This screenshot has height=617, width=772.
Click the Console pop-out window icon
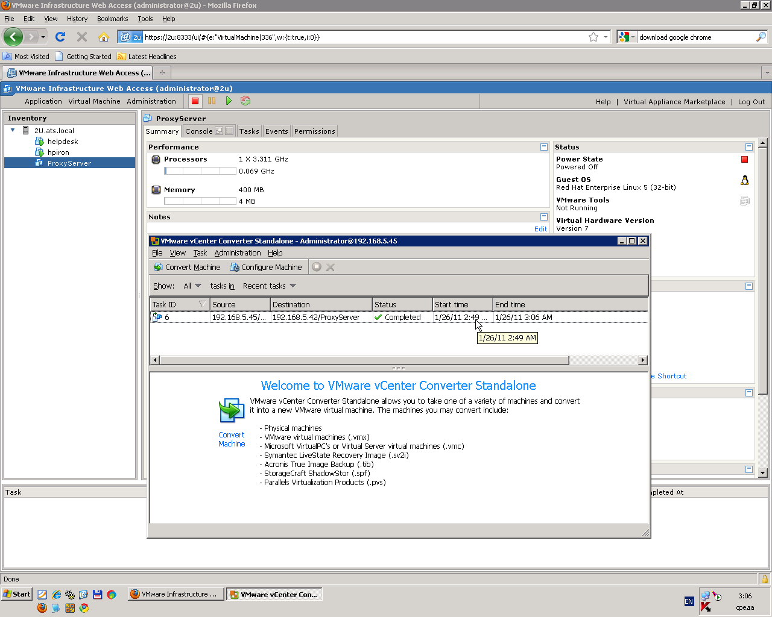coord(219,131)
